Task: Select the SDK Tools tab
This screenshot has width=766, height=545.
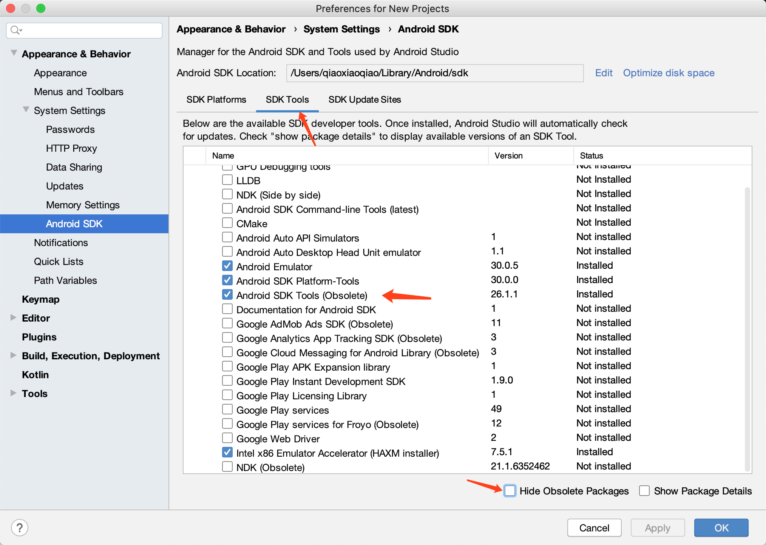Action: click(287, 100)
